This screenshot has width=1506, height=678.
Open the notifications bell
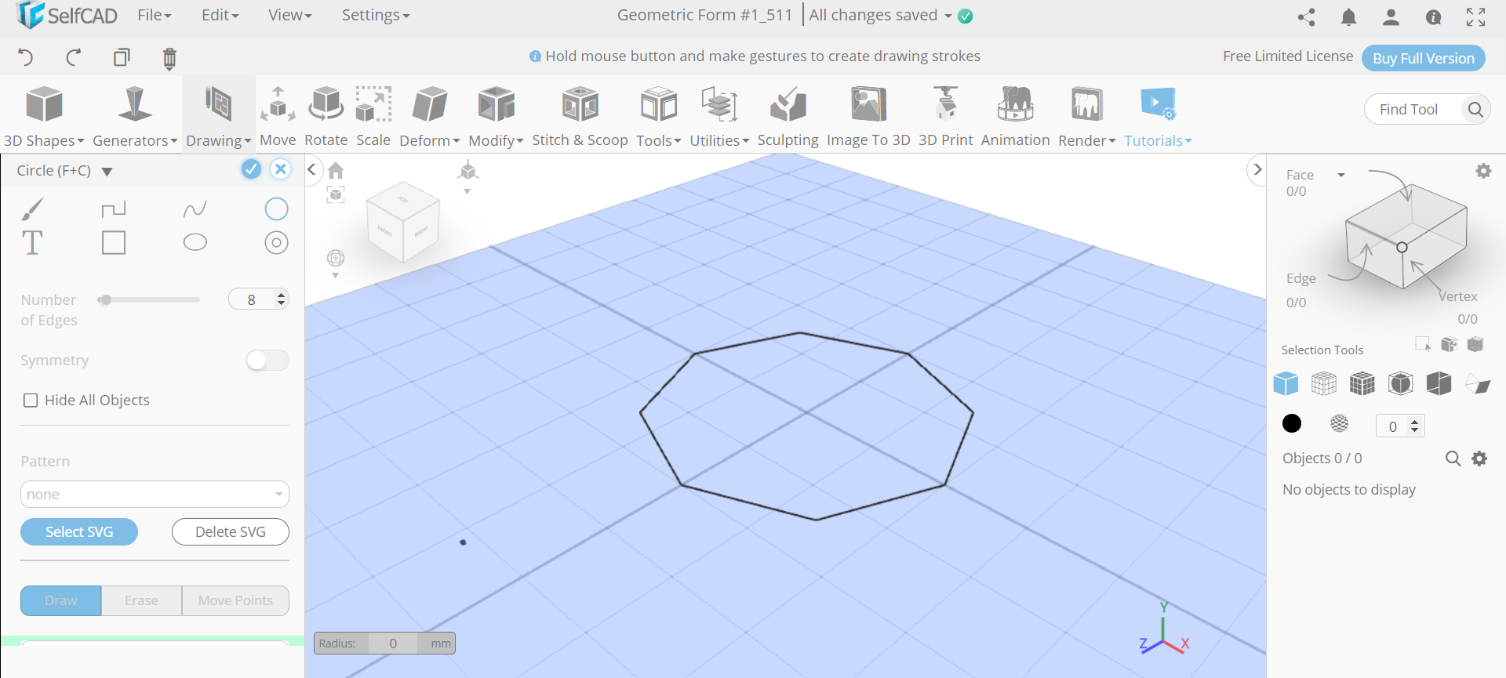pos(1348,16)
